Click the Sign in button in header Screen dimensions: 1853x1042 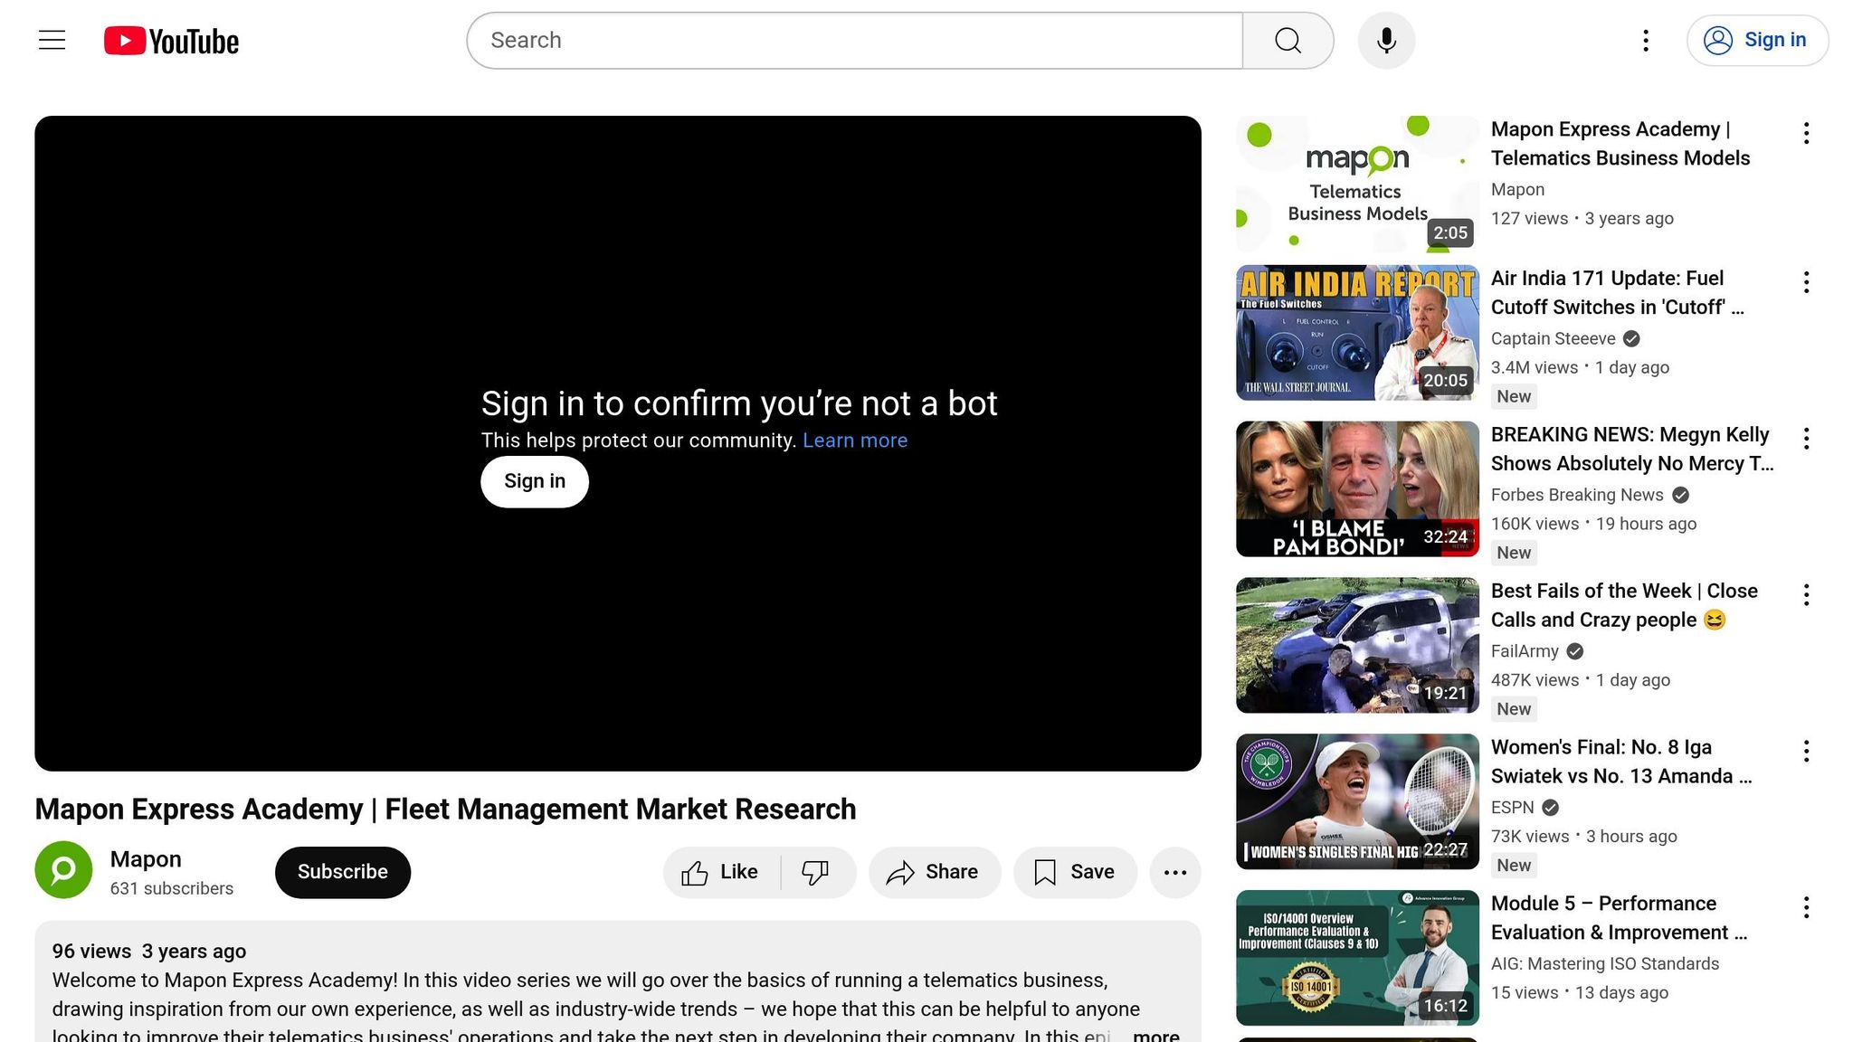coord(1757,40)
